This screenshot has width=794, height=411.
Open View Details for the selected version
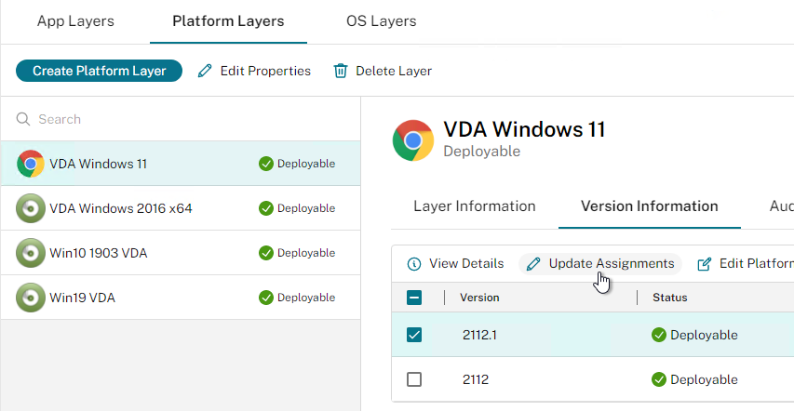[456, 264]
